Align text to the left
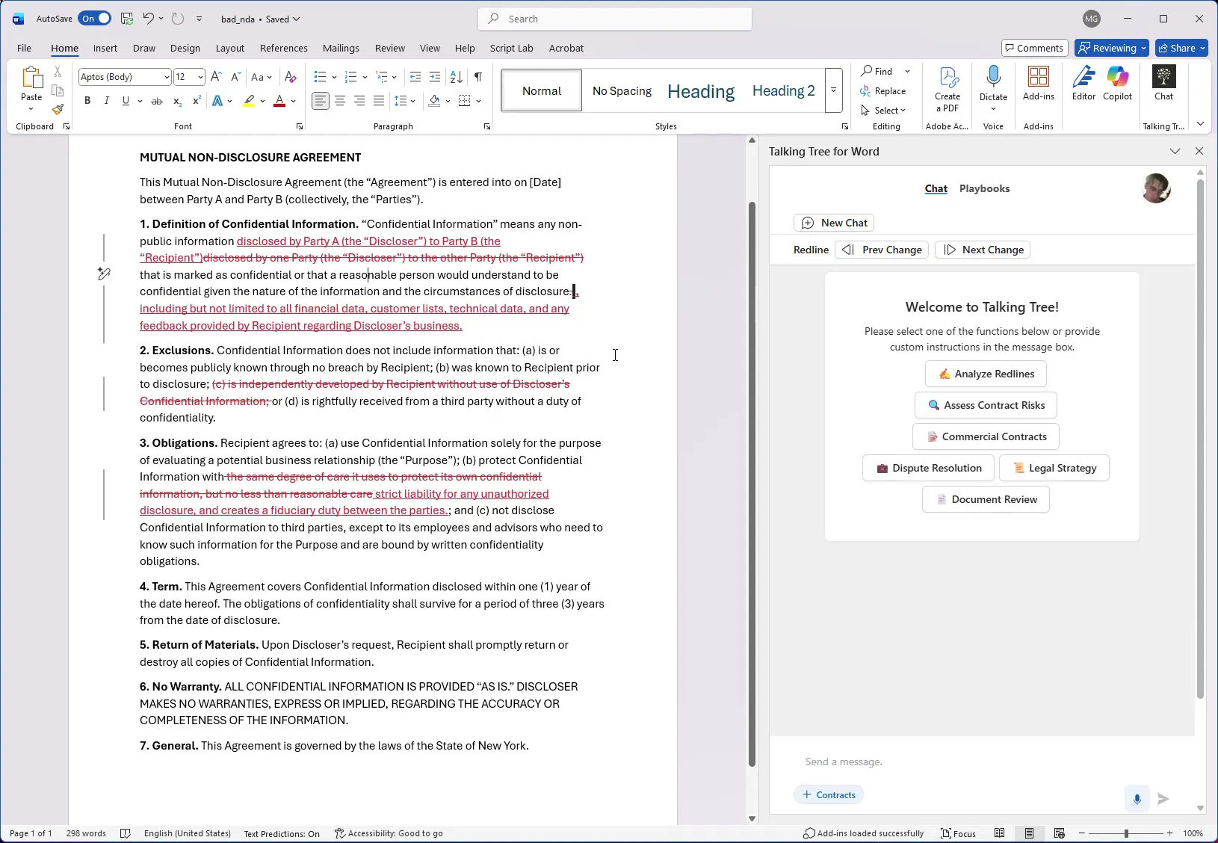The image size is (1218, 843). pos(321,101)
